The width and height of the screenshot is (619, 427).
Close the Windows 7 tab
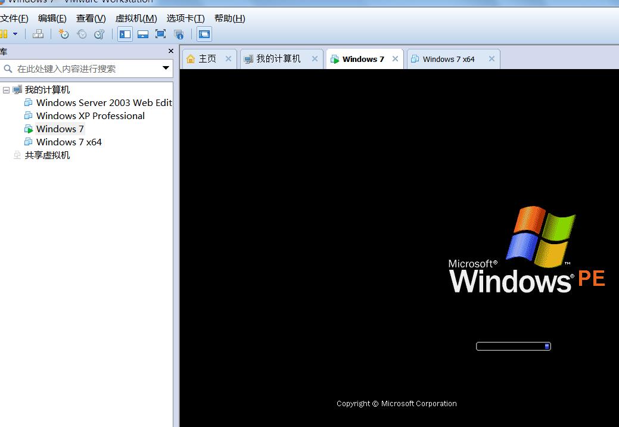coord(395,59)
